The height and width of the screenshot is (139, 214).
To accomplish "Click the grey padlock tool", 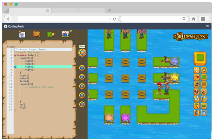I will tap(204, 113).
